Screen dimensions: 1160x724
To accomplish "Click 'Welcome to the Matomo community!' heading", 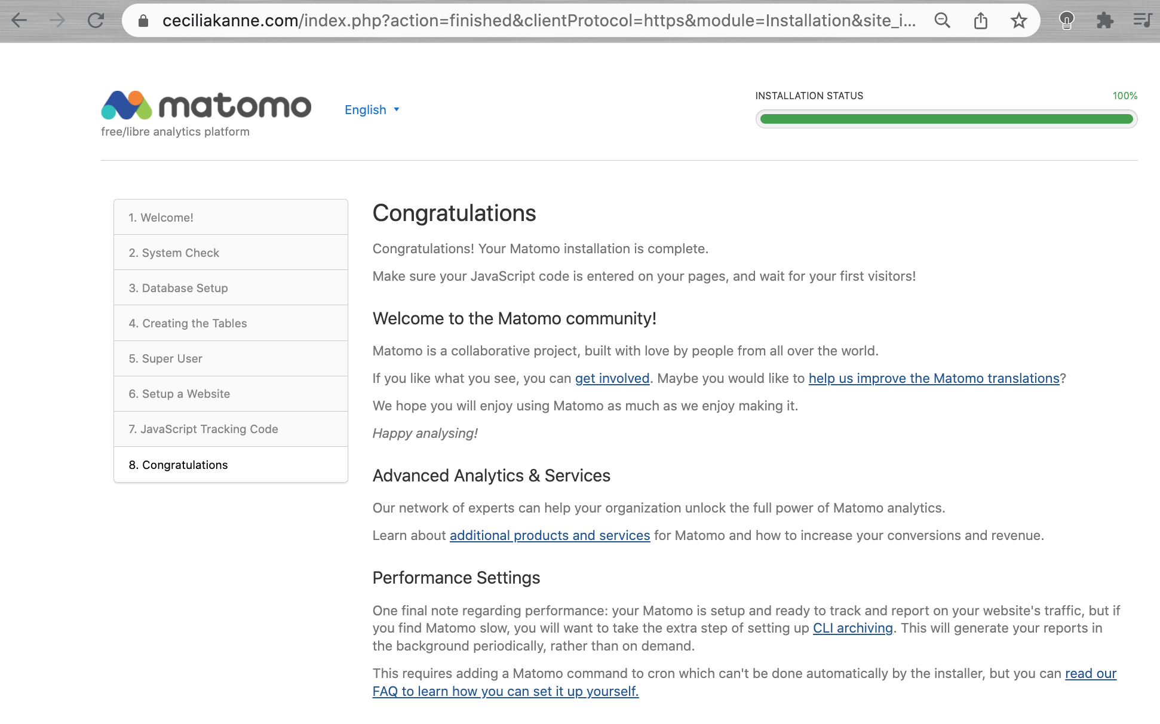I will click(514, 318).
